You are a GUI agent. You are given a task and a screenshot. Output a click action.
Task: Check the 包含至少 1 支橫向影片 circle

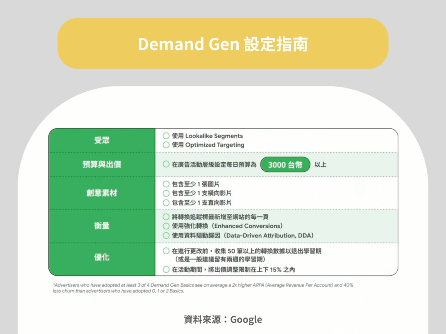(166, 193)
